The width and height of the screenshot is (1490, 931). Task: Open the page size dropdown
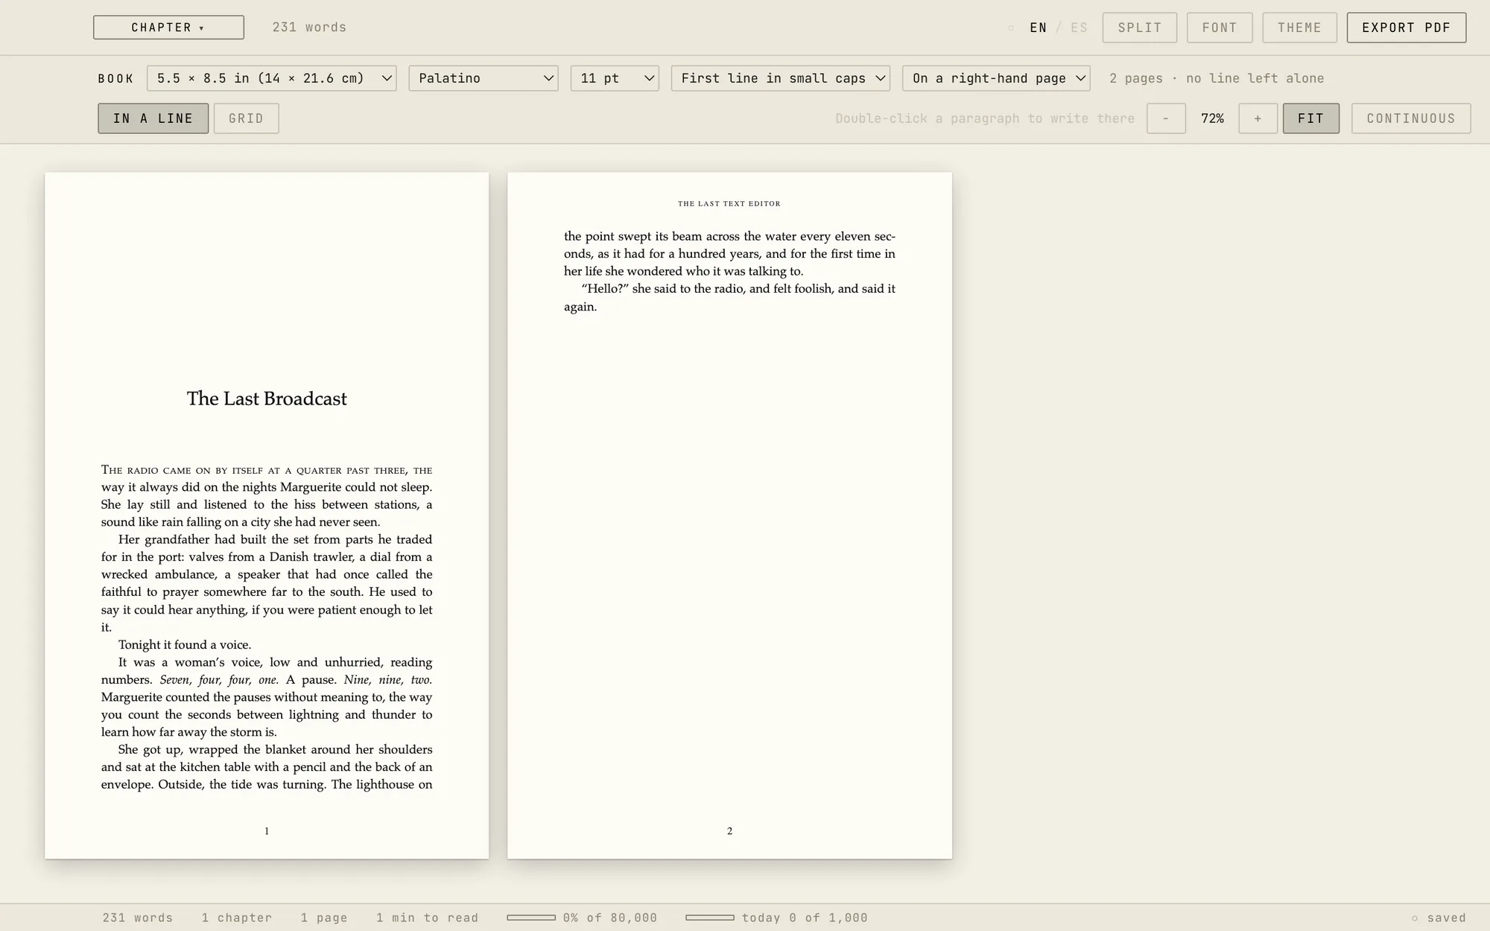click(x=272, y=78)
